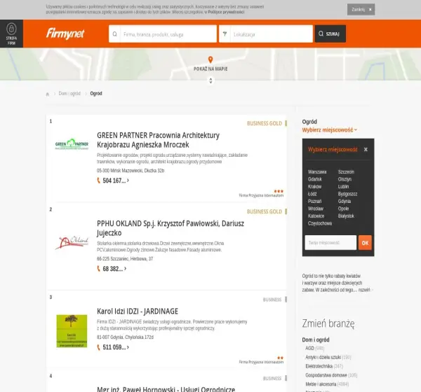The image size is (421, 392).
Task: Expand the orange Wybierz miejscowość dropdown
Action: coord(330,130)
